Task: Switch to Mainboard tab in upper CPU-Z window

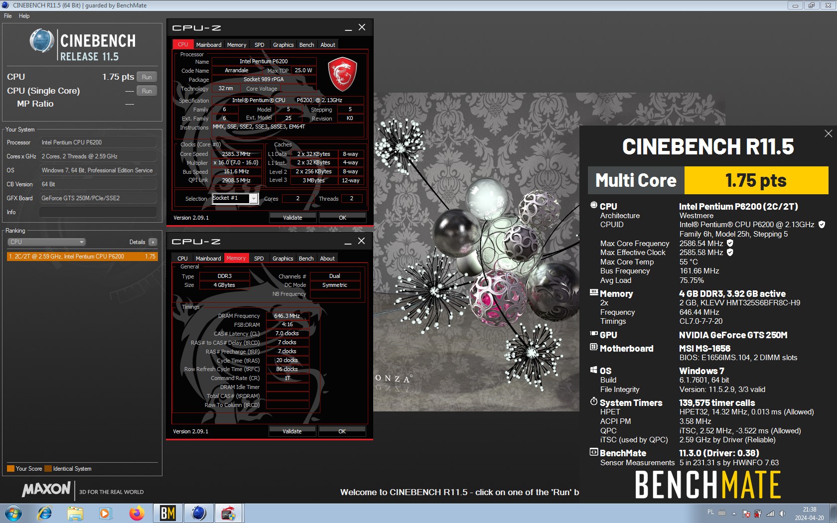Action: pos(209,45)
